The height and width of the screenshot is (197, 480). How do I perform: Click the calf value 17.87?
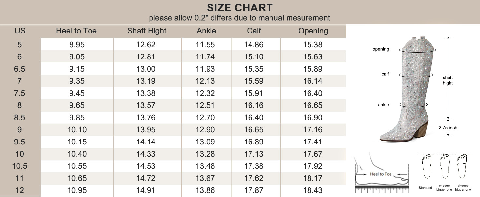point(254,190)
